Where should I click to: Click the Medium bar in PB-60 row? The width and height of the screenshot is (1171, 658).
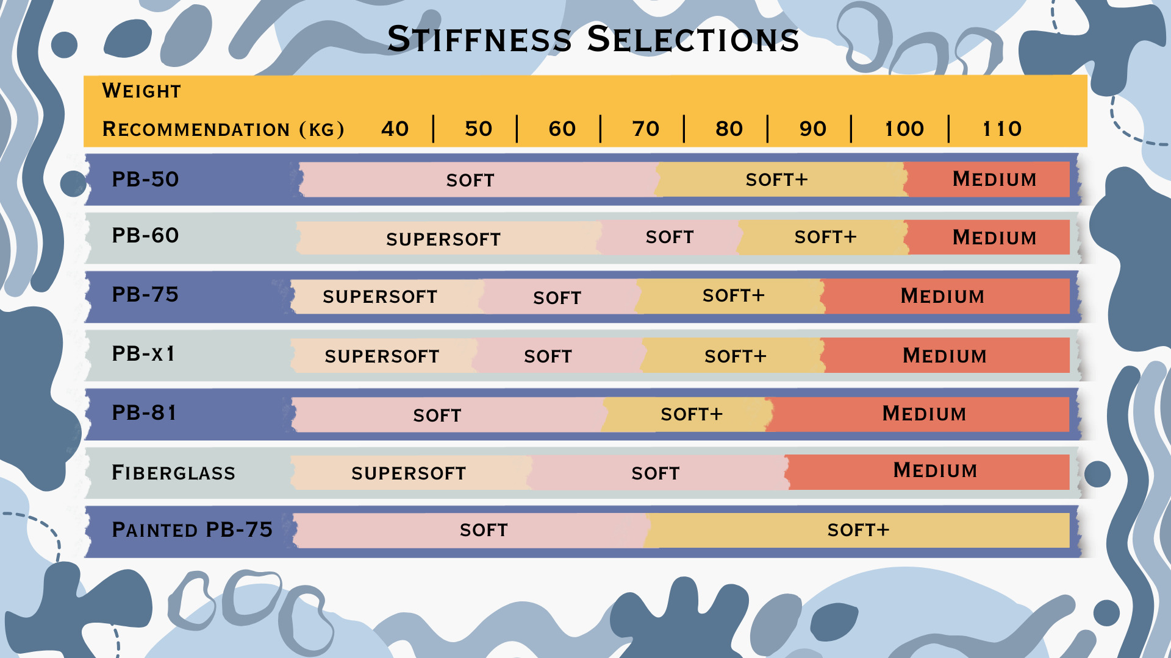(x=987, y=237)
